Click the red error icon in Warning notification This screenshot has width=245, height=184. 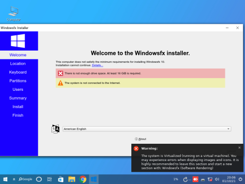pyautogui.click(x=136, y=149)
